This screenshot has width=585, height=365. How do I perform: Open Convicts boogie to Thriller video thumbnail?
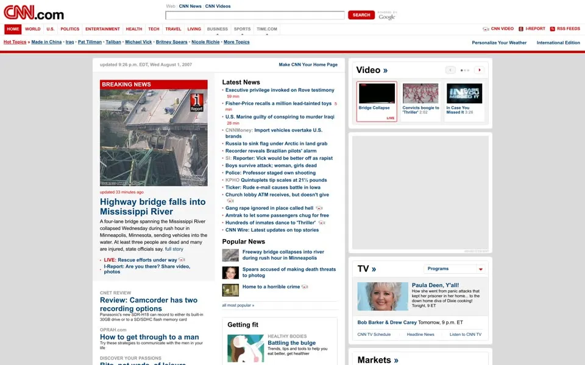click(420, 93)
